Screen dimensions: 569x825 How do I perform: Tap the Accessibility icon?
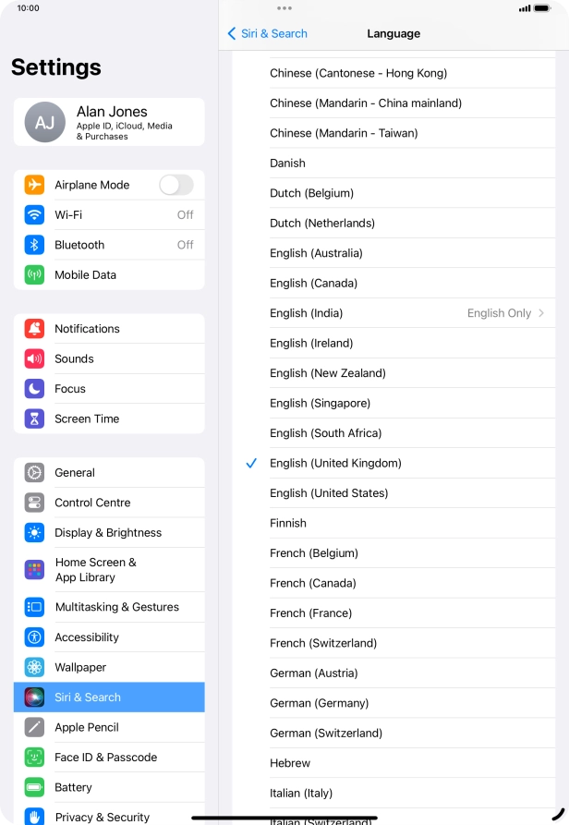(34, 637)
